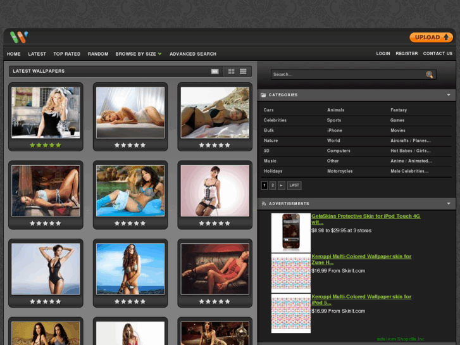Open the Home menu item
This screenshot has height=345, width=460.
coord(13,54)
